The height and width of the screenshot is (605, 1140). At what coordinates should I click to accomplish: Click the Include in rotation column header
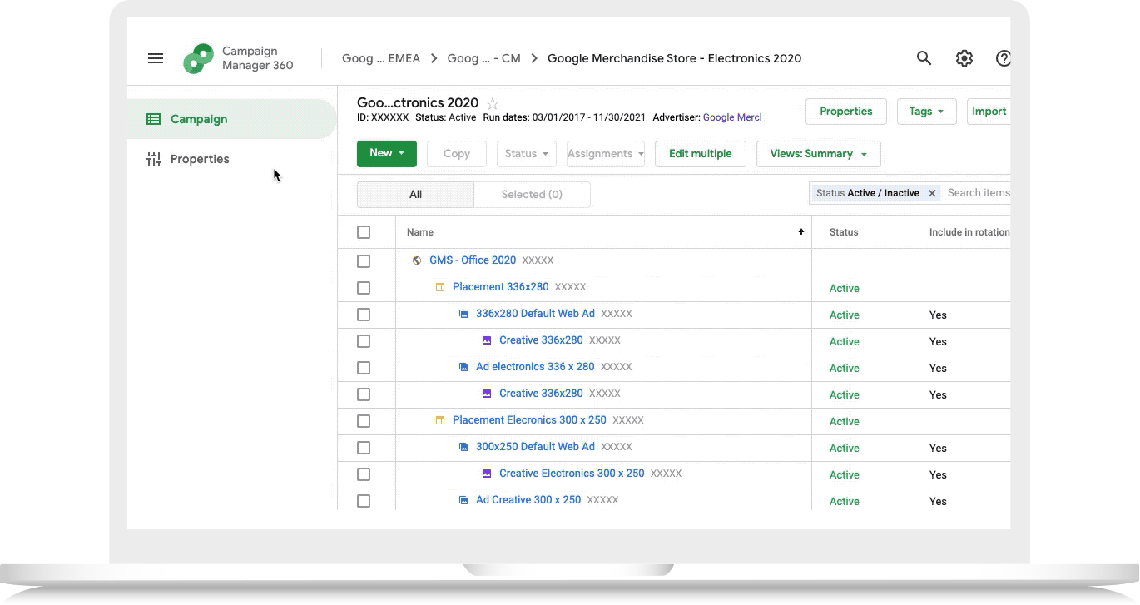tap(969, 232)
